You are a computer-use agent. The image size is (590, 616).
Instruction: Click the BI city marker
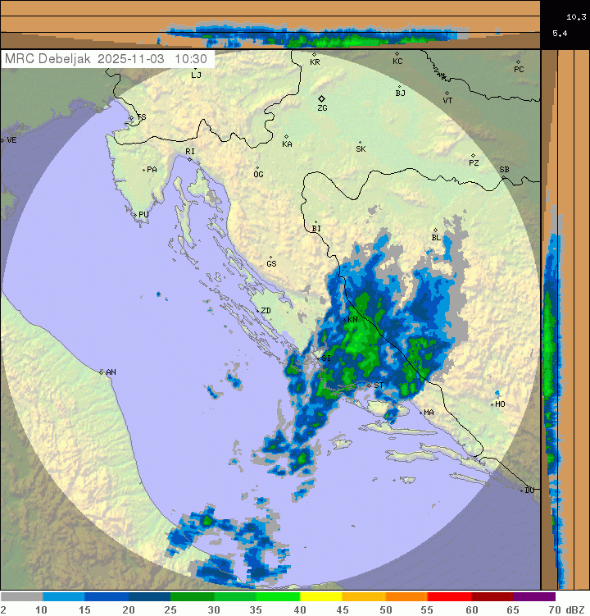pos(315,222)
